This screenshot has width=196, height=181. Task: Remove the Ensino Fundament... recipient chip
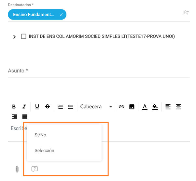(61, 15)
